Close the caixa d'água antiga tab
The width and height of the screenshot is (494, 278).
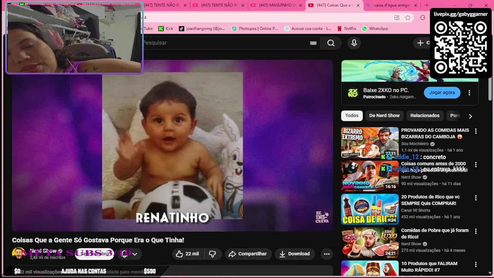(x=415, y=5)
